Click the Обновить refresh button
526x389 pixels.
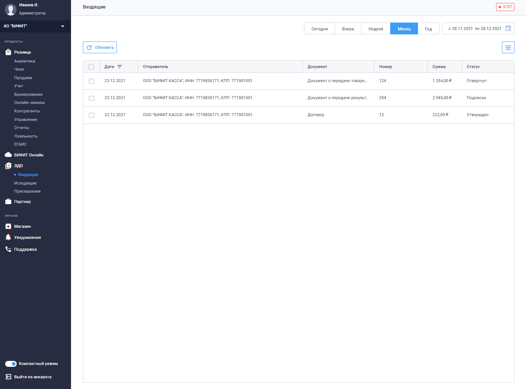[x=100, y=47]
